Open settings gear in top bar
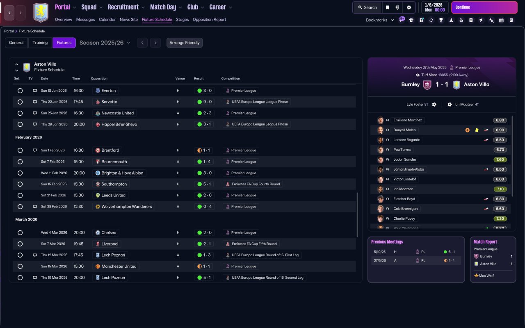The height and width of the screenshot is (328, 525). tap(409, 7)
